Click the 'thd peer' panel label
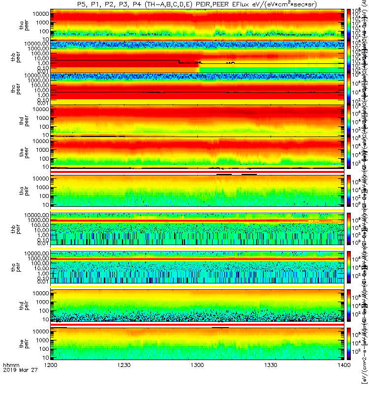Viewport: 369px width, 393px height. (24, 121)
